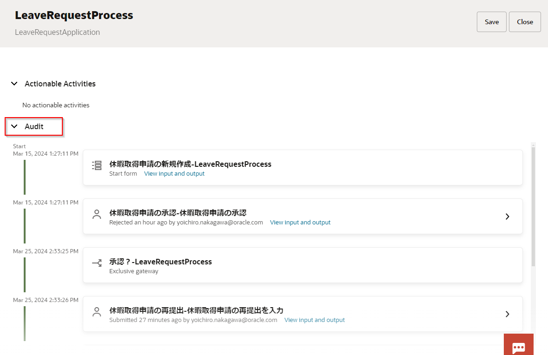Open View input and output for submitted resubmission
This screenshot has height=355, width=548.
click(x=314, y=320)
